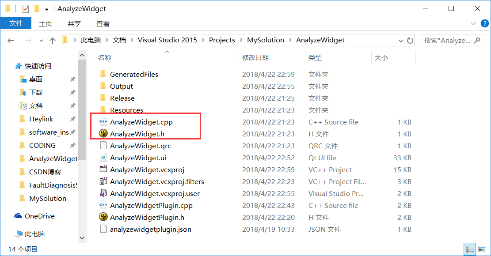Viewport: 491px width, 256px height.
Task: Sort by 大小 column header
Action: [x=381, y=57]
